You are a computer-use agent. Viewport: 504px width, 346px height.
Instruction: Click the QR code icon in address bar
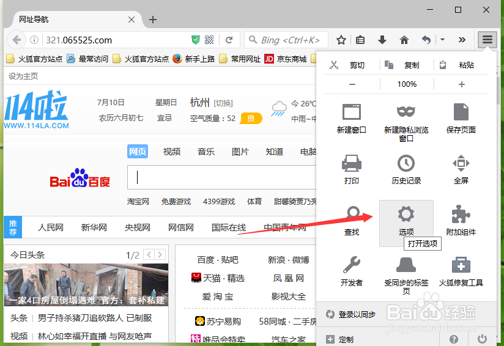(209, 40)
